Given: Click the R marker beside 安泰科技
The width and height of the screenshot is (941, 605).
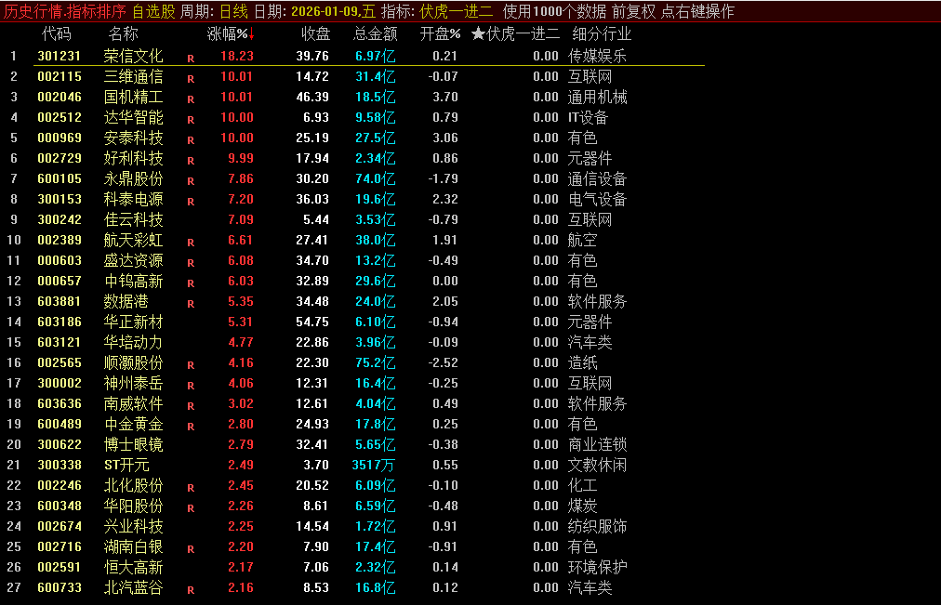Looking at the screenshot, I should coord(191,140).
